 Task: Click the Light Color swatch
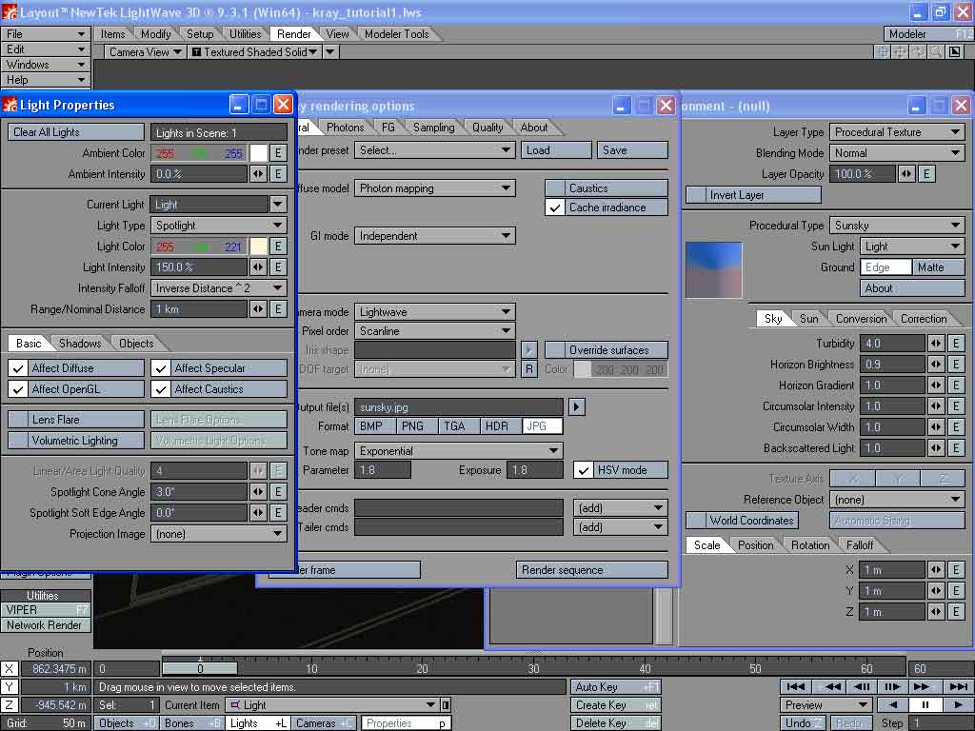click(258, 247)
